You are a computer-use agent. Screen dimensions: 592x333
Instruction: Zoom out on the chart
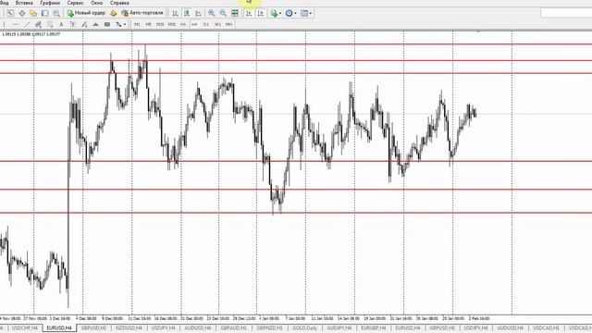(x=223, y=13)
